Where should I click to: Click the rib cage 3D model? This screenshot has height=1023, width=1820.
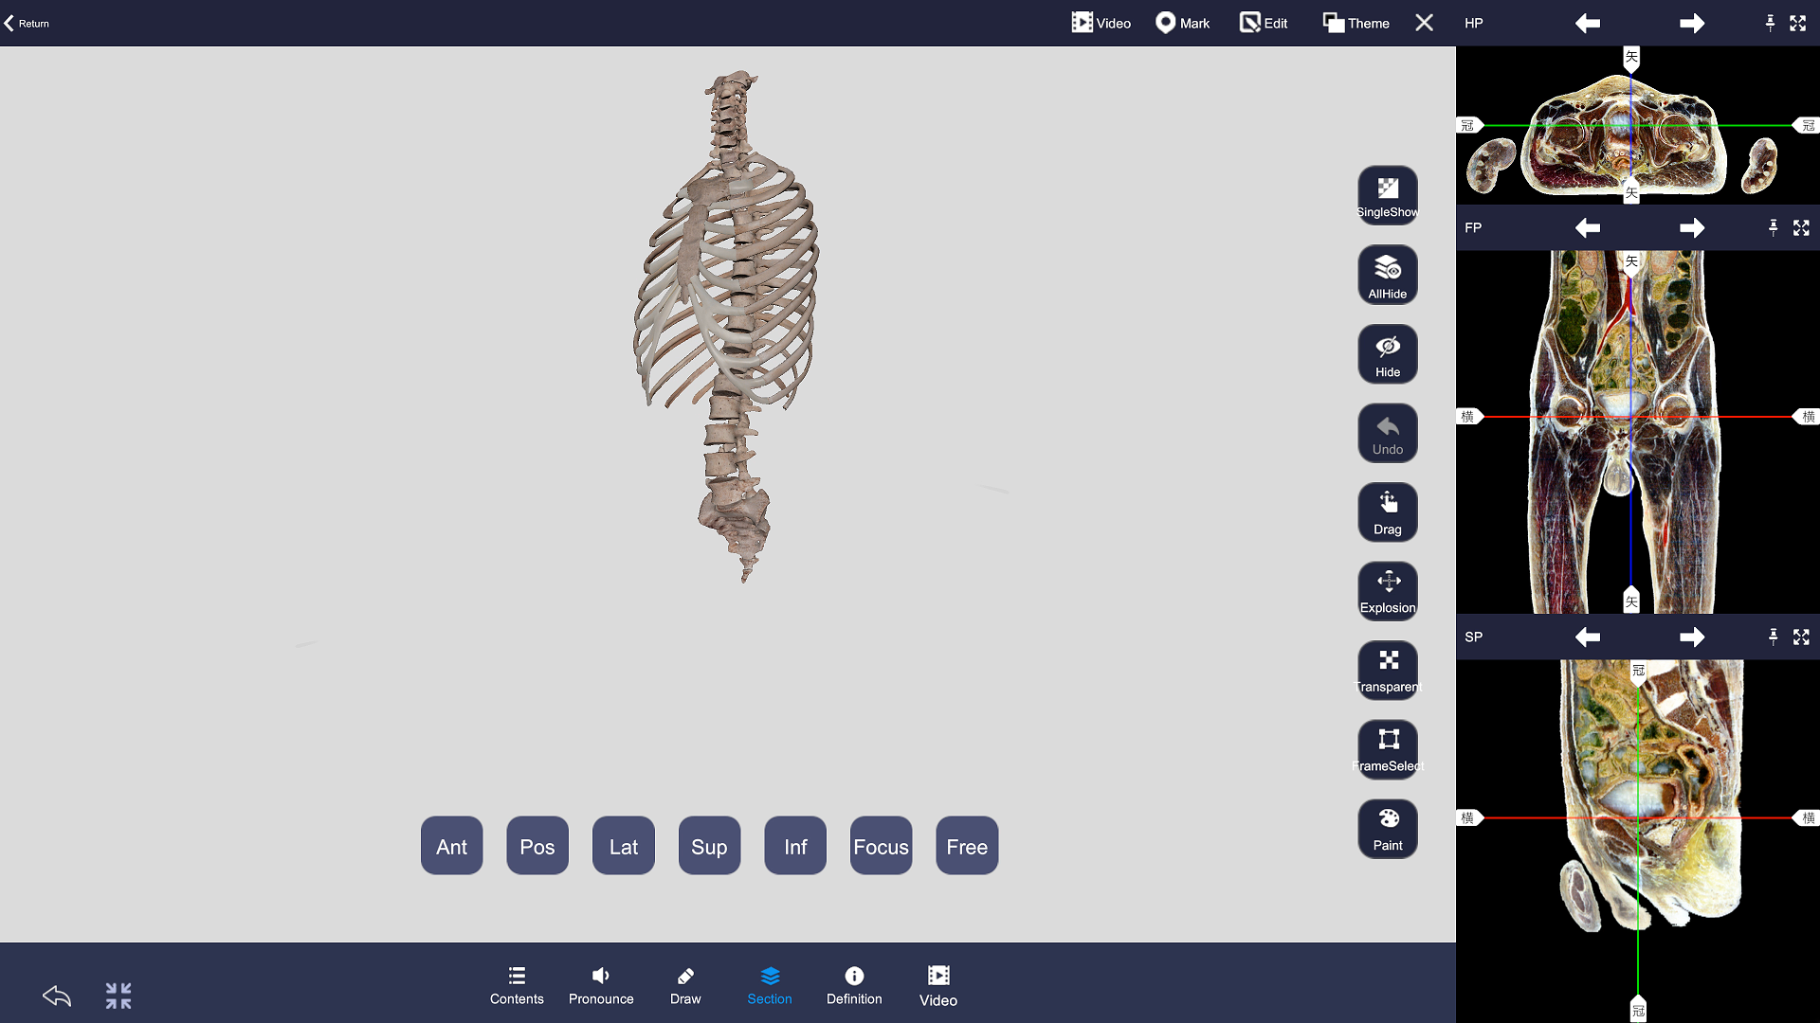730,284
